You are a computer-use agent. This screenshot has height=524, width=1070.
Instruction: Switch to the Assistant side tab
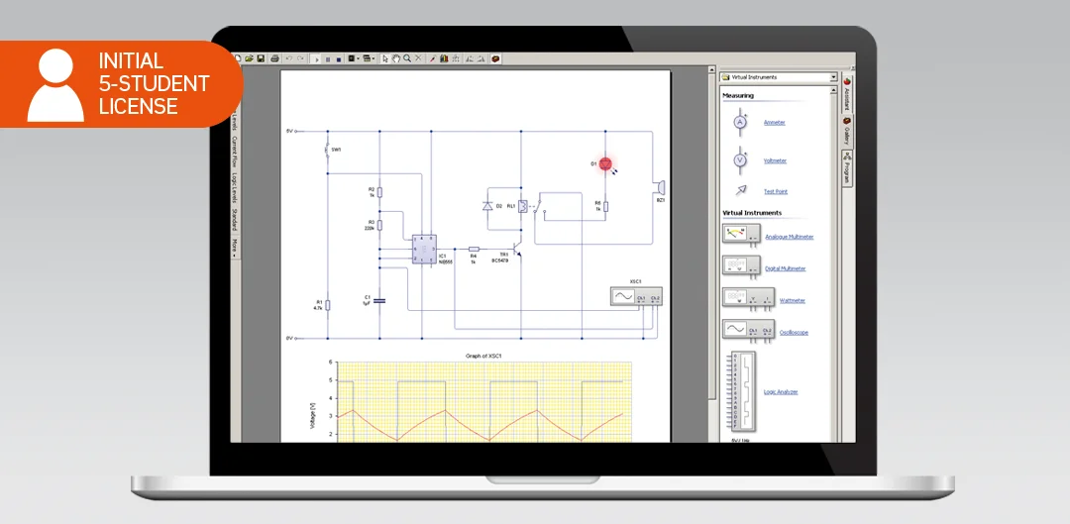point(848,95)
